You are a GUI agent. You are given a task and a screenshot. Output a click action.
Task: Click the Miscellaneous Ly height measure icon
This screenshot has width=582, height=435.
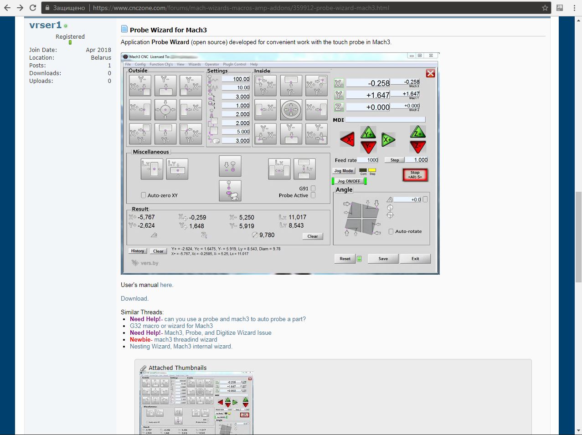(x=177, y=169)
